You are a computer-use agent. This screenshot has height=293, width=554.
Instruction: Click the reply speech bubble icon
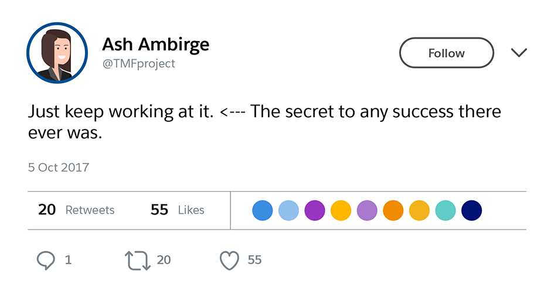[46, 260]
